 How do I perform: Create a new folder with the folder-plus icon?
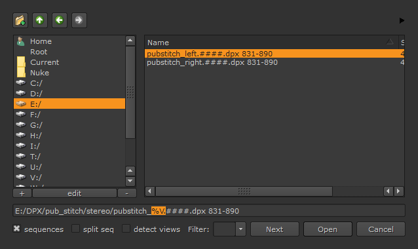pyautogui.click(x=20, y=20)
